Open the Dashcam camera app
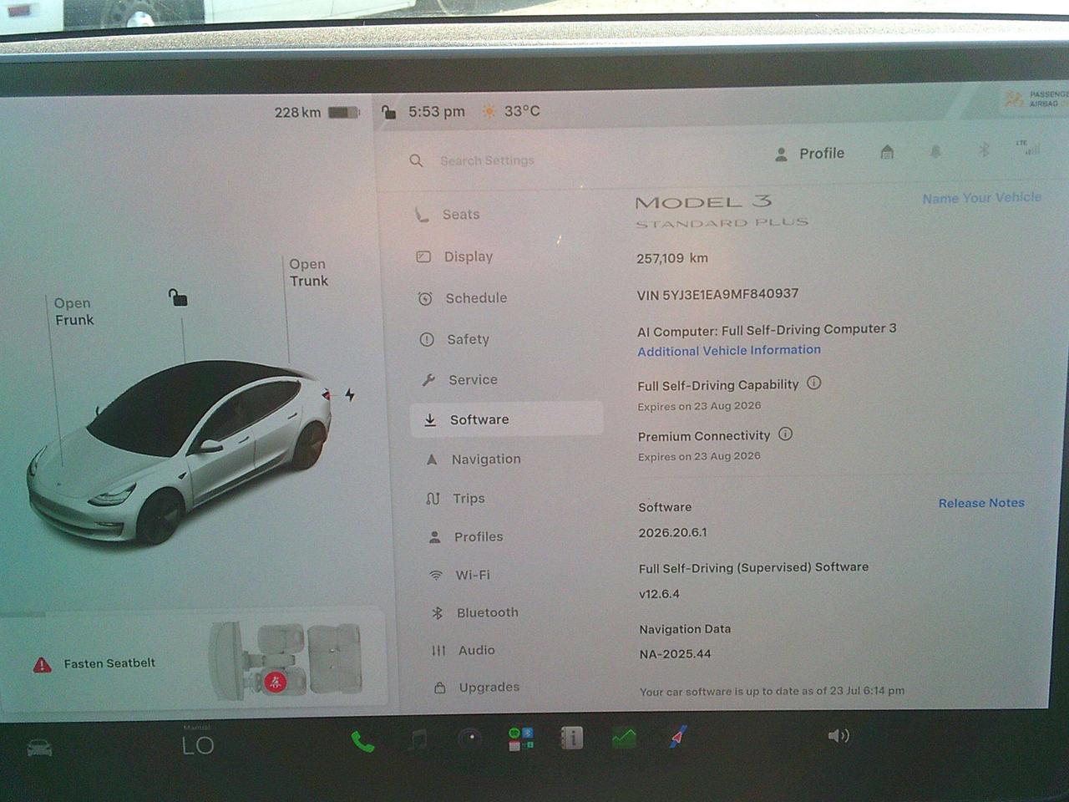Viewport: 1069px width, 802px height. click(x=470, y=739)
